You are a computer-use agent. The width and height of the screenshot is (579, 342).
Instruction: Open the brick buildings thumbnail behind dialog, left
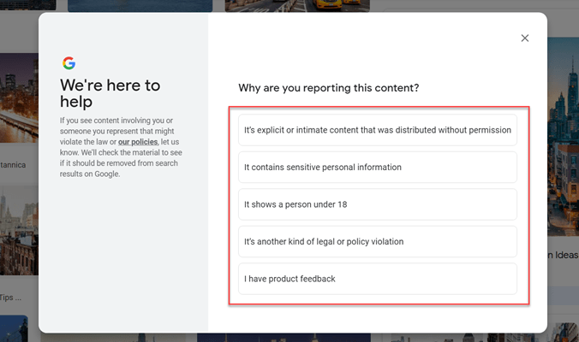19,230
